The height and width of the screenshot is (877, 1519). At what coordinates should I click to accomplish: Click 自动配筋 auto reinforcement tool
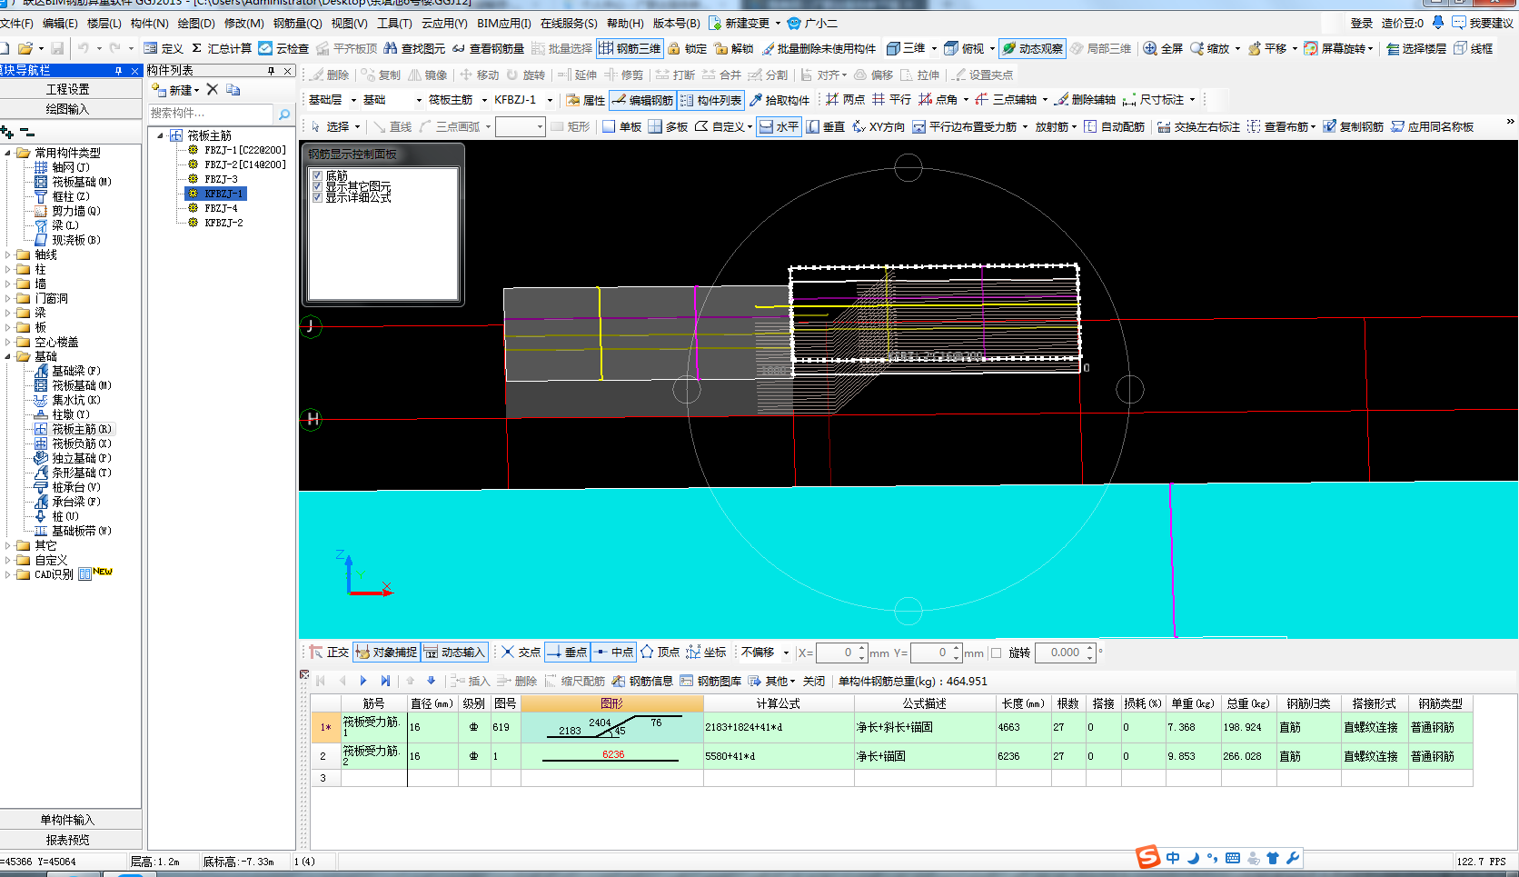click(1114, 126)
